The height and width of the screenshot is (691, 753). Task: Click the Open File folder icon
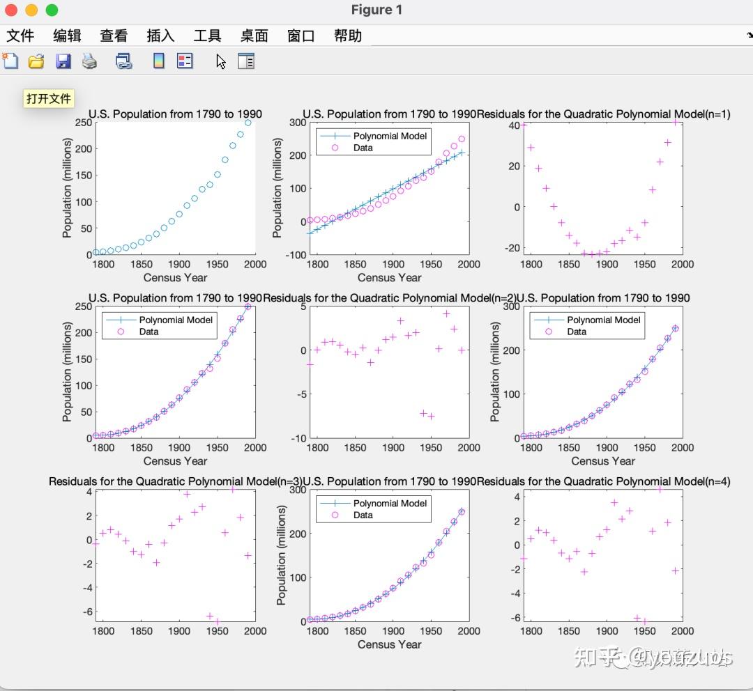click(36, 61)
